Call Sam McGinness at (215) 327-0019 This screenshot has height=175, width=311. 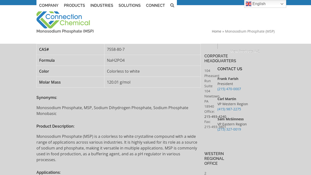click(229, 129)
